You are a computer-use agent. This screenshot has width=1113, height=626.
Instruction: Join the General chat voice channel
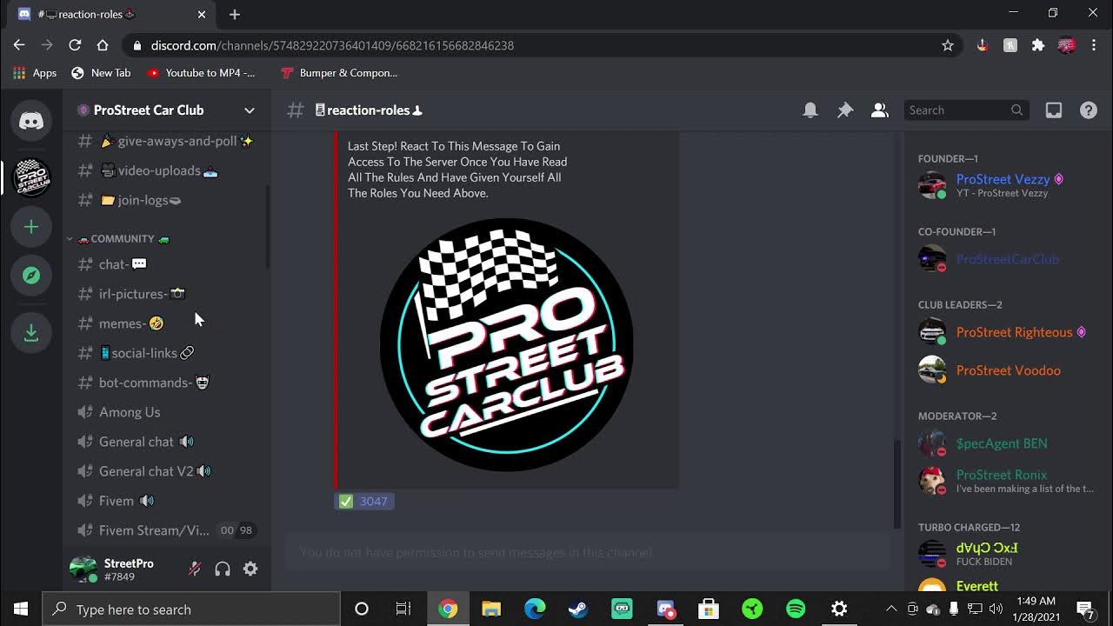(166, 442)
